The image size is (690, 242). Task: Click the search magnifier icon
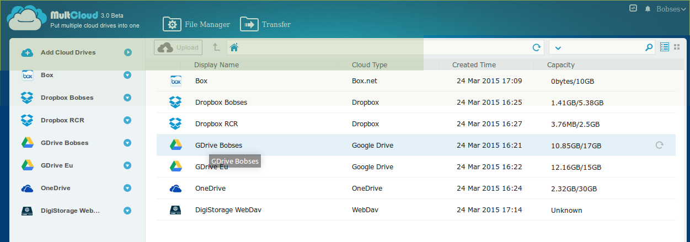[649, 47]
